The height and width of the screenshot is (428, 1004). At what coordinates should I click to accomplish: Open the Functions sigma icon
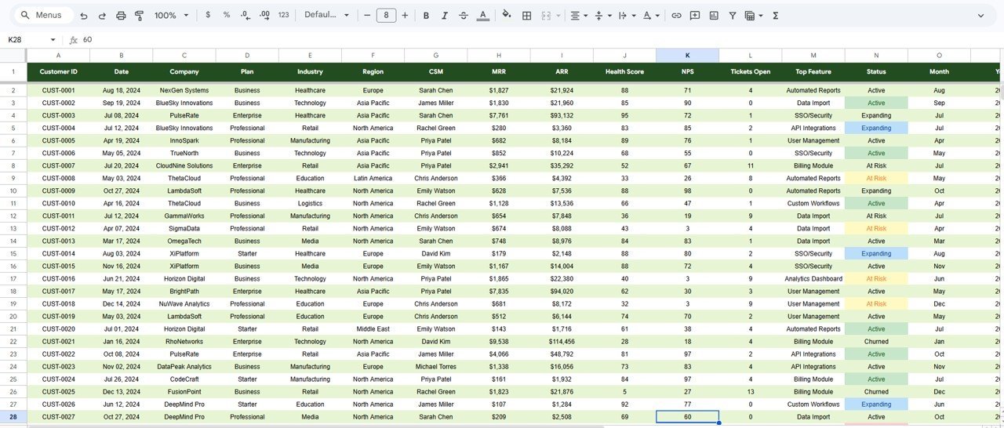coord(776,16)
